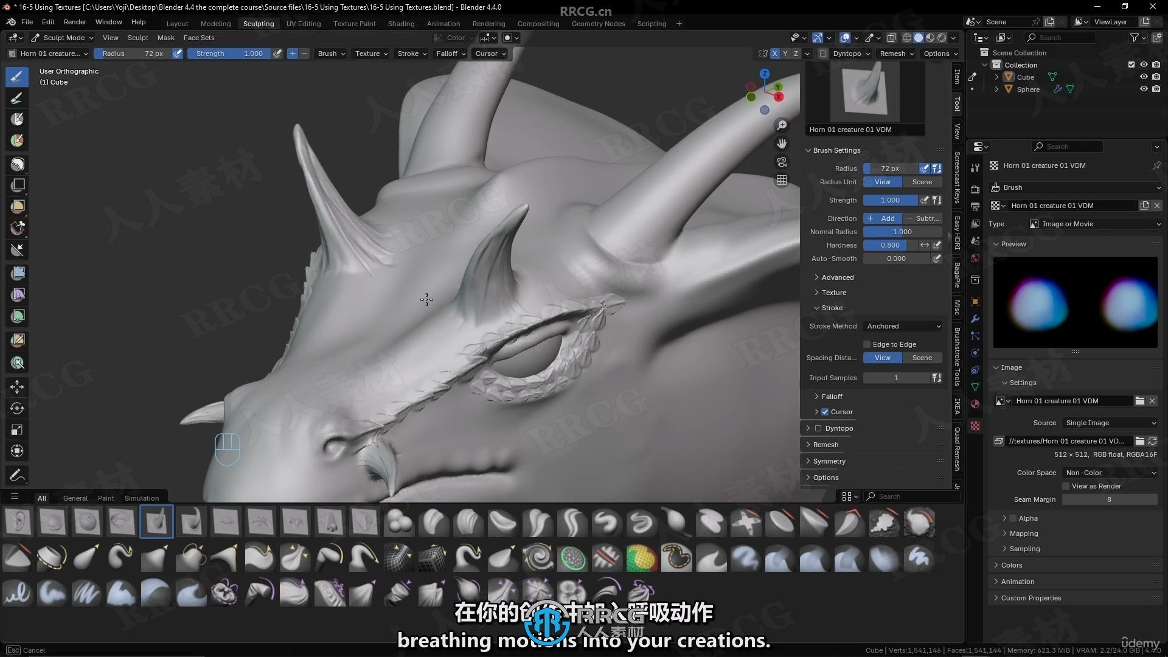Viewport: 1168px width, 657px height.
Task: Open Sculpt Mode selector dropdown
Action: pos(62,38)
